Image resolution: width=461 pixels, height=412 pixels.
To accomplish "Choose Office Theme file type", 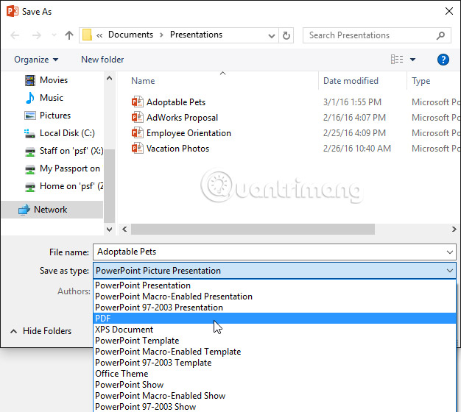I will pos(275,374).
